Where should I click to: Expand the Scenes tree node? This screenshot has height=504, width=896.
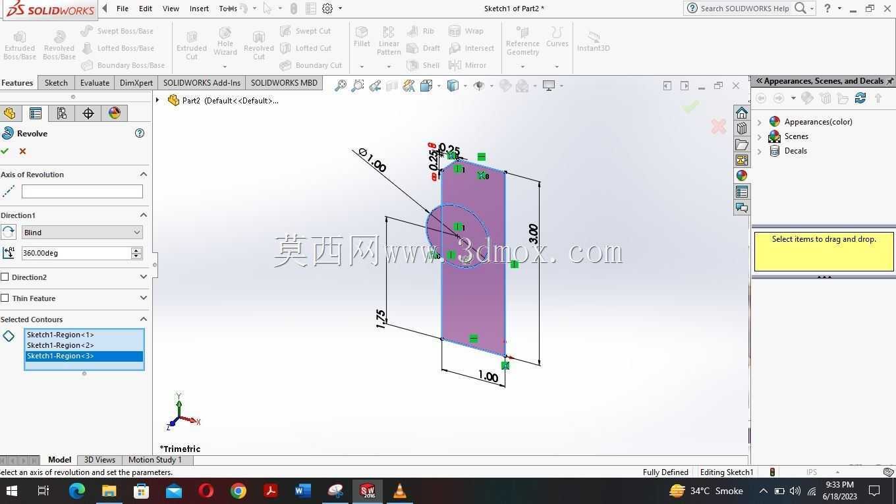coord(760,136)
